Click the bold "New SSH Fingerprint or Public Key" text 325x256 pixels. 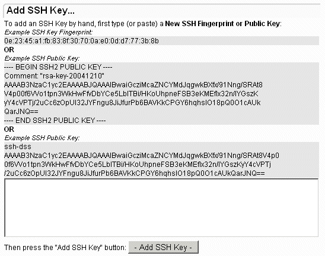pos(222,24)
